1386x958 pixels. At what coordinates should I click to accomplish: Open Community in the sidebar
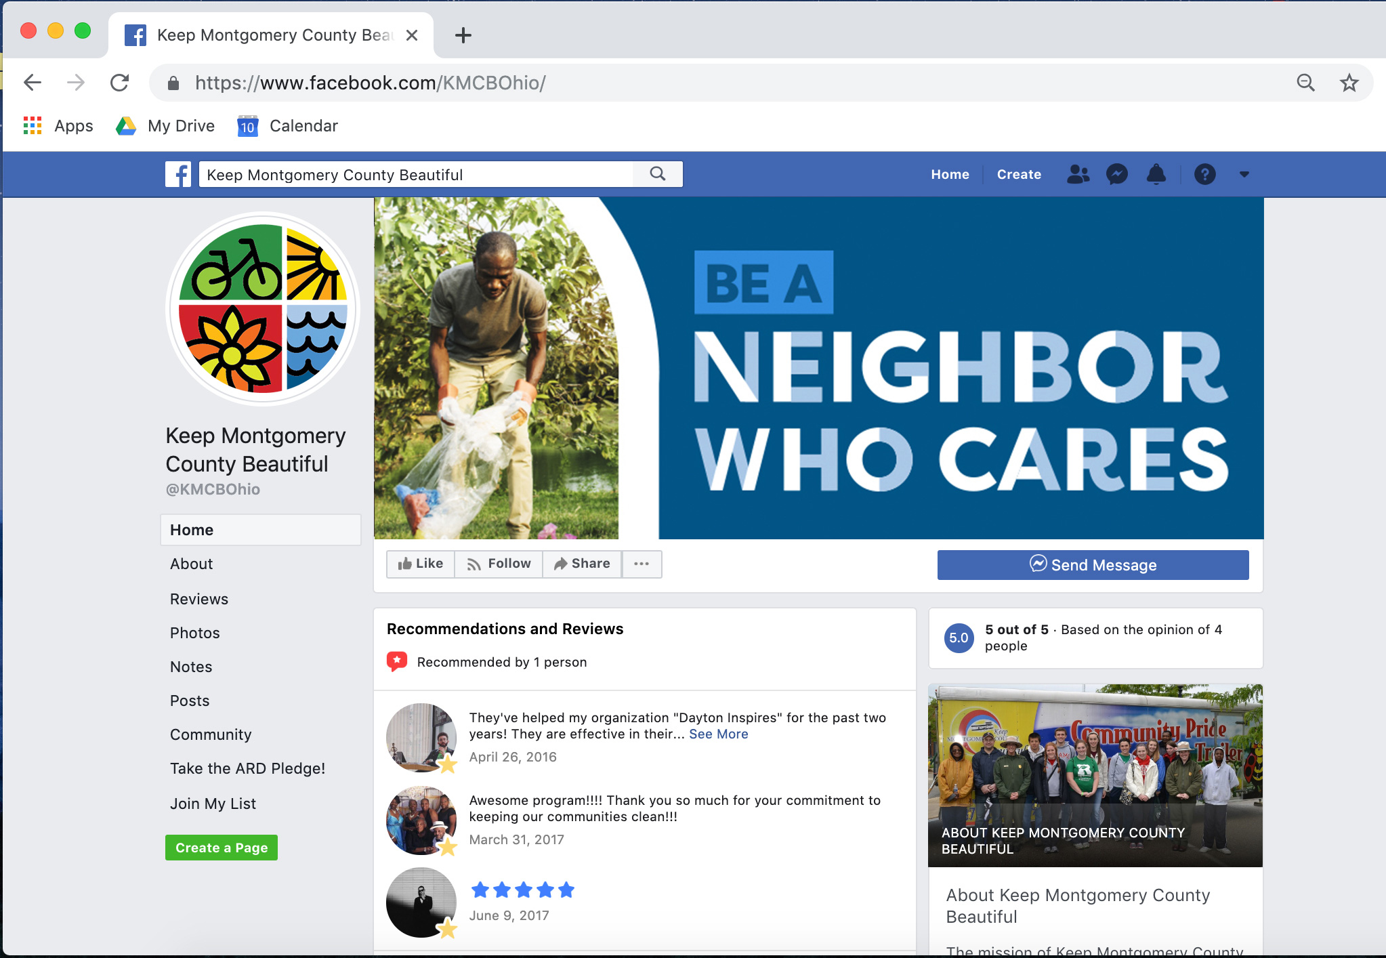click(211, 734)
